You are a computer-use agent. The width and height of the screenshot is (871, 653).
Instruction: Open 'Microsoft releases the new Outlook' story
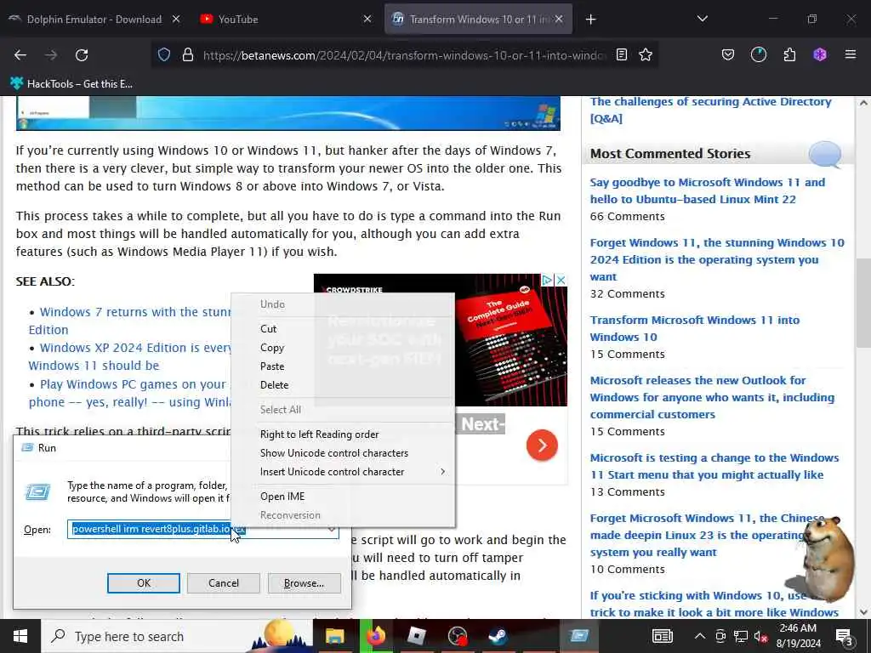pyautogui.click(x=712, y=397)
